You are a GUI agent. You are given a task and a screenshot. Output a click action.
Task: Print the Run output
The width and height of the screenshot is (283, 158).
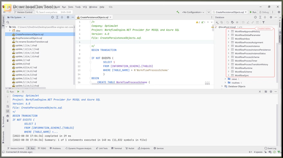point(8,116)
